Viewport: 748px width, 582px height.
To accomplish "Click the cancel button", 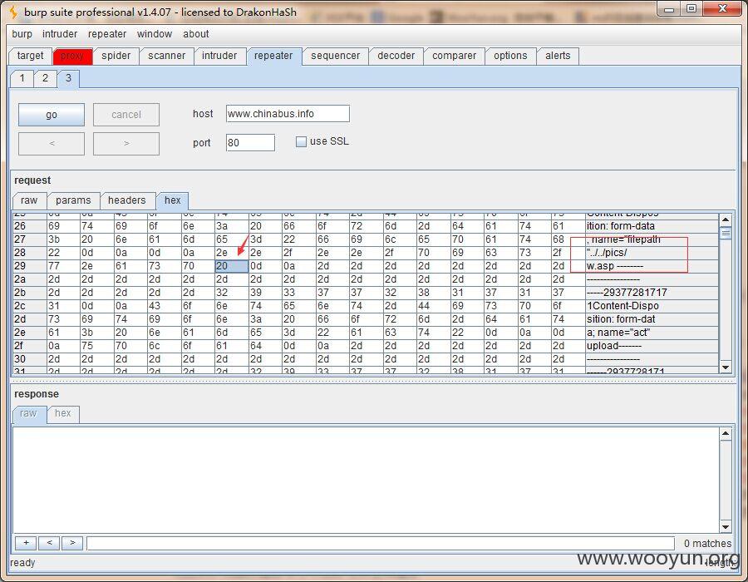I will click(126, 115).
